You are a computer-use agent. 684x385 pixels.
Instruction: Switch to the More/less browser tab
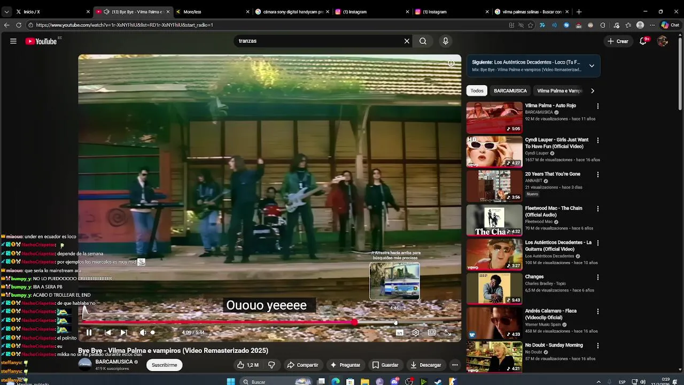tap(213, 12)
